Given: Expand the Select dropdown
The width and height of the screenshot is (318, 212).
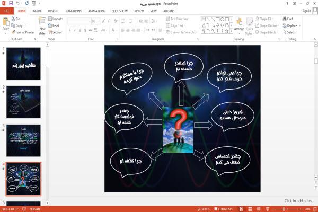Looking at the screenshot, I should [x=290, y=32].
